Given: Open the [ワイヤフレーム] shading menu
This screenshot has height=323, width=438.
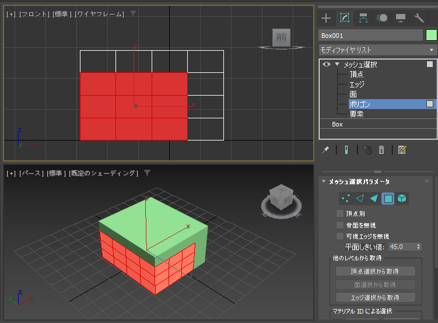Looking at the screenshot, I should [x=100, y=14].
